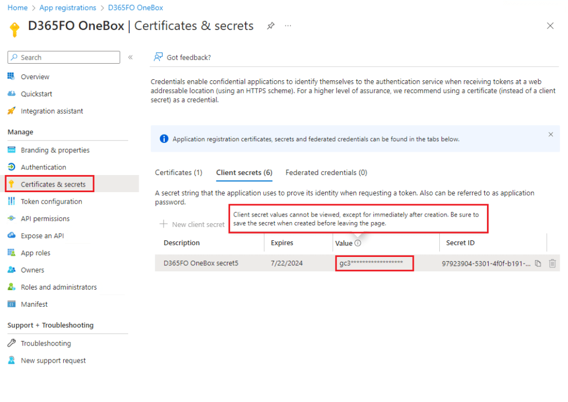
Task: Open Manifest from its sidebar icon
Action: 12,304
